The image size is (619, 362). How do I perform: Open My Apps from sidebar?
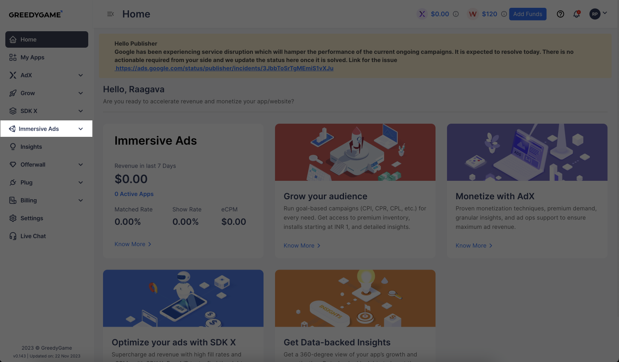coord(32,58)
